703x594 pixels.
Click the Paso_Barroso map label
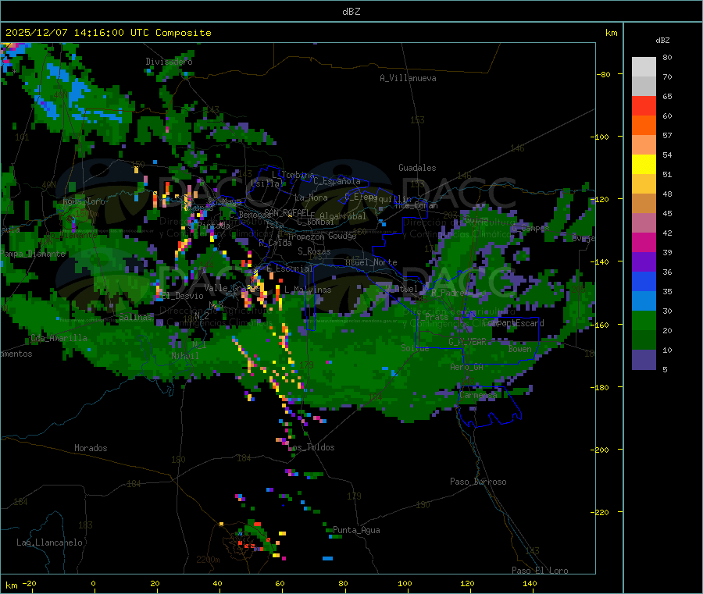point(478,482)
